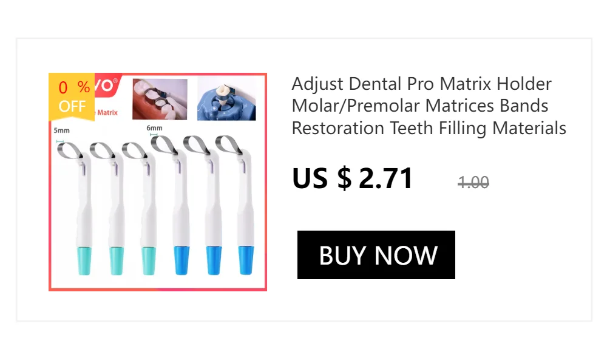
Task: Click the crossed-out 1.00 original price
Action: tap(473, 183)
